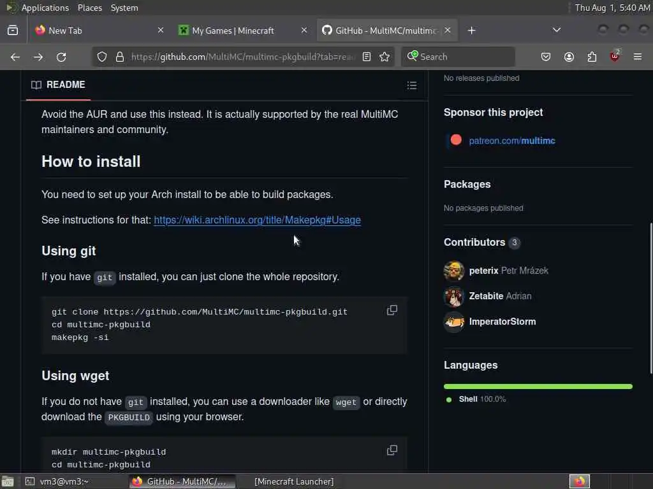This screenshot has height=489, width=653.
Task: Open the Applications menu
Action: coord(45,8)
